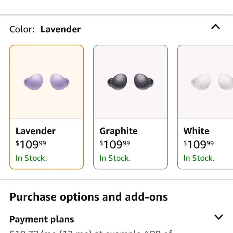Select the Lavender earbuds image
Screen dimensions: 233x233
click(x=46, y=82)
